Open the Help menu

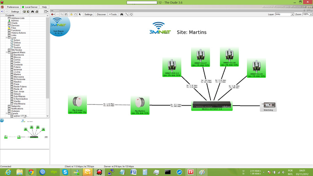pos(44,7)
